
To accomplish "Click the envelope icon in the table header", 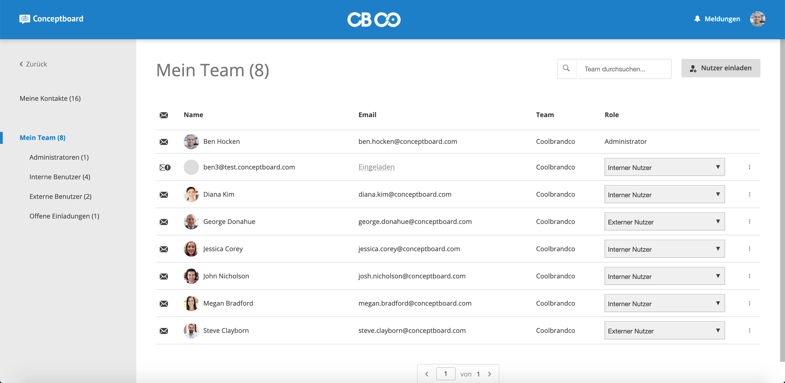I will point(164,115).
